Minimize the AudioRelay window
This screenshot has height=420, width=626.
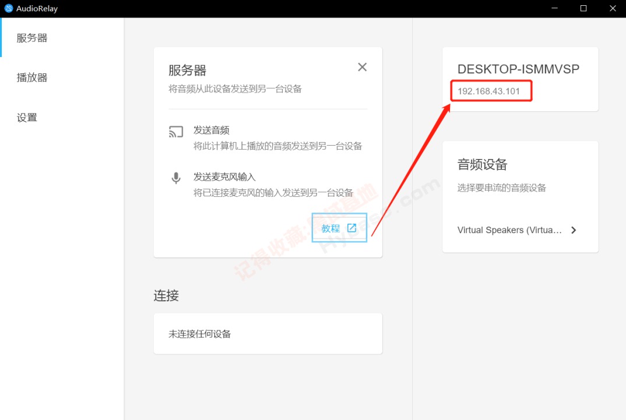point(554,8)
